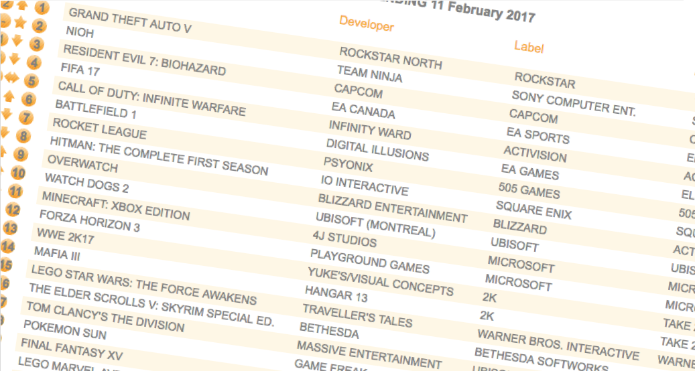The height and width of the screenshot is (371, 695).
Task: Click the rank 4 badge
Action: [x=34, y=63]
